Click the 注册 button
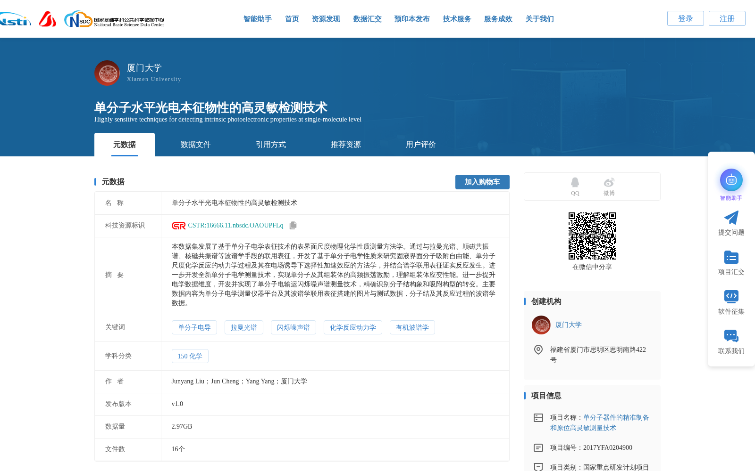 tap(727, 18)
